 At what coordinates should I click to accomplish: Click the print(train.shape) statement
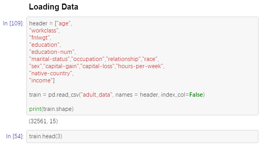click(51, 109)
